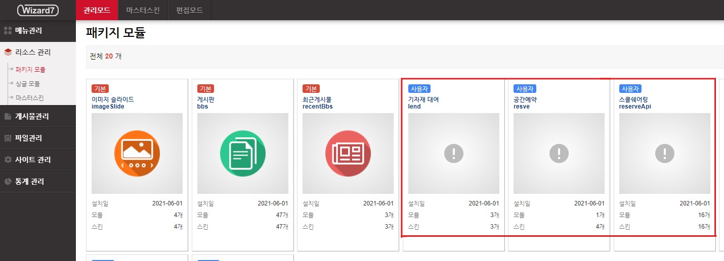Image resolution: width=724 pixels, height=261 pixels.
Task: Click the 통계 관리 pie chart icon
Action: 8,181
